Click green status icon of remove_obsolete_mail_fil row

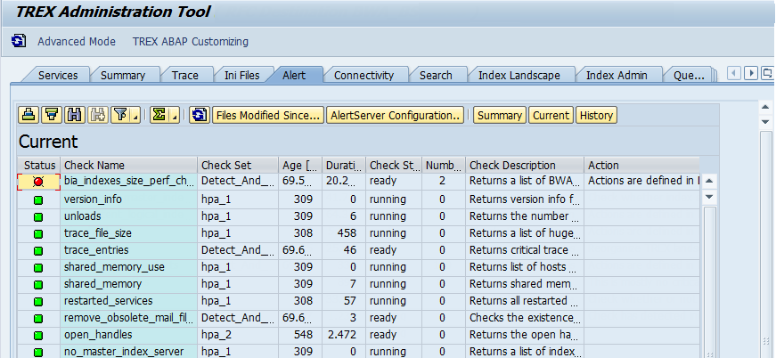tap(38, 318)
